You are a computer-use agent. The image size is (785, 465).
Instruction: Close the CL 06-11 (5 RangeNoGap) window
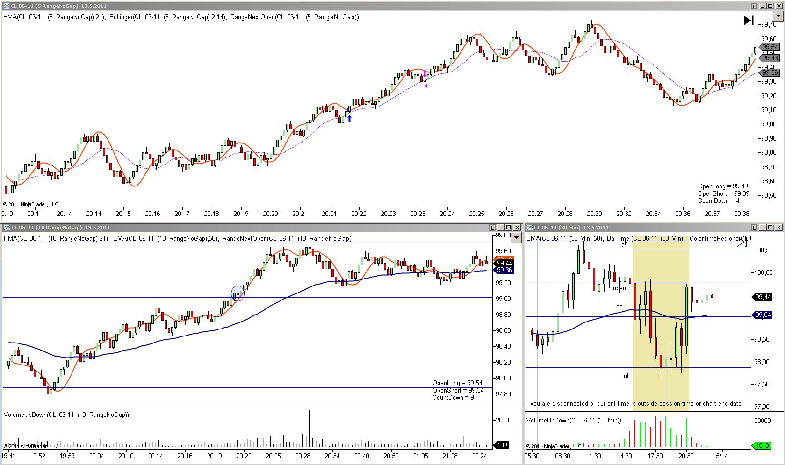[779, 6]
